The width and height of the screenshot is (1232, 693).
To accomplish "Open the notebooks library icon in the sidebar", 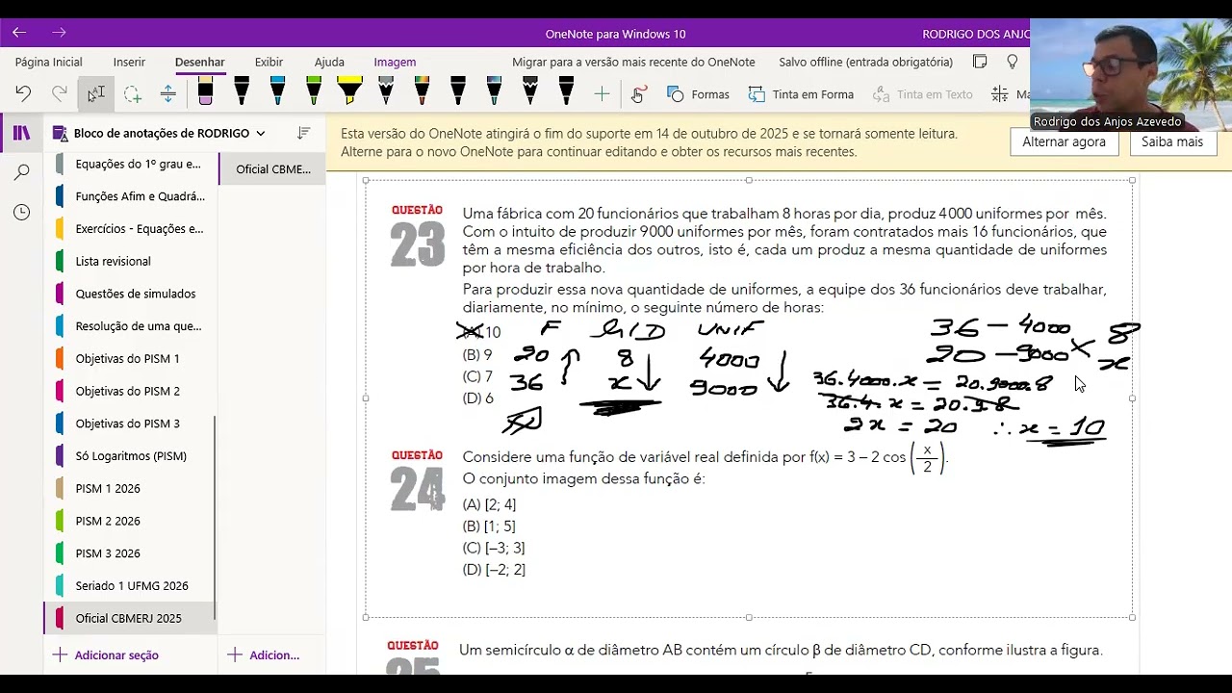I will point(21,133).
